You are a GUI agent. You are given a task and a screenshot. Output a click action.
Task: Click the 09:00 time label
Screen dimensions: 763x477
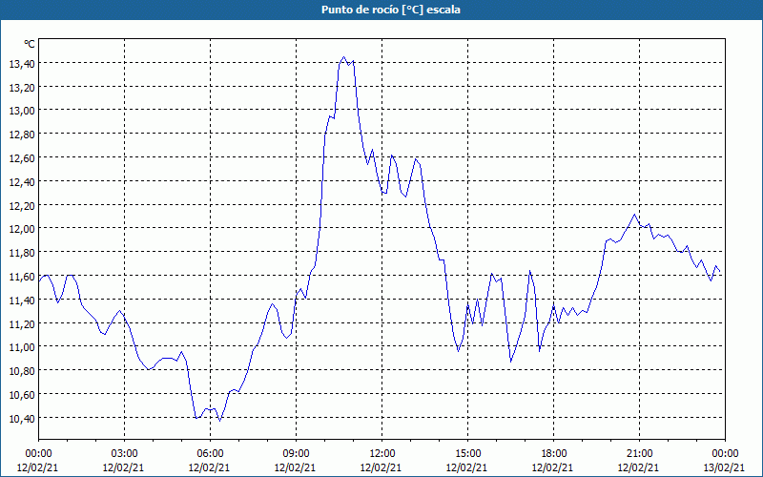[x=296, y=454]
